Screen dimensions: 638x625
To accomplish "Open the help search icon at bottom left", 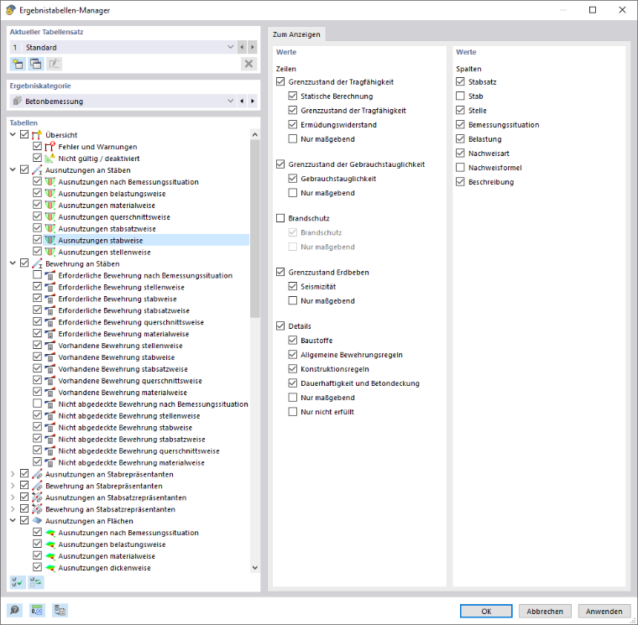I will pos(14,611).
